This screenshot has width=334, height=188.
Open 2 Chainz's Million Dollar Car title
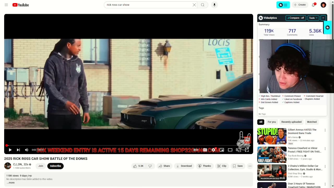(x=305, y=168)
